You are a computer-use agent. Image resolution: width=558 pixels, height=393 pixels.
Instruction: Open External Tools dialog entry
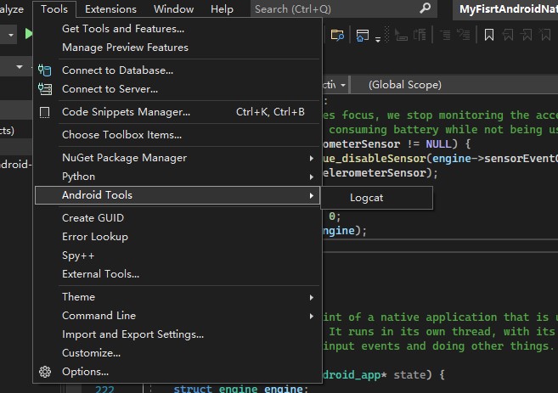pyautogui.click(x=178, y=274)
